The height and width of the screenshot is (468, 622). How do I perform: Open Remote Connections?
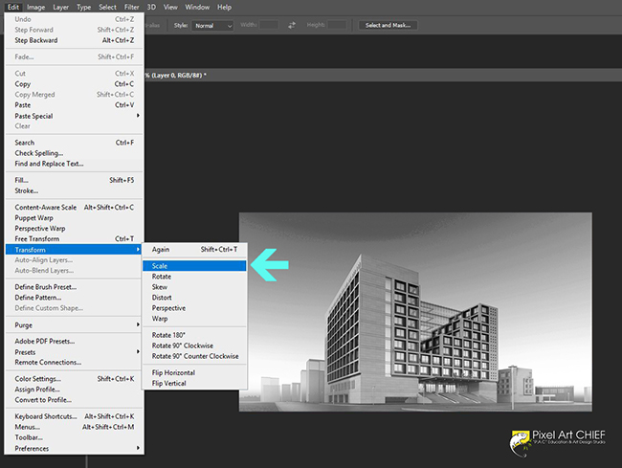point(75,362)
